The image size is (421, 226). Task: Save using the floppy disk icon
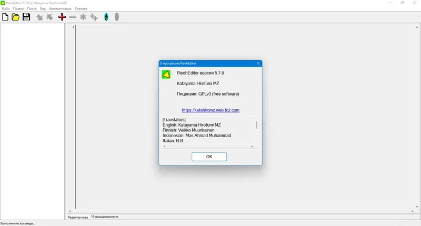tap(26, 17)
